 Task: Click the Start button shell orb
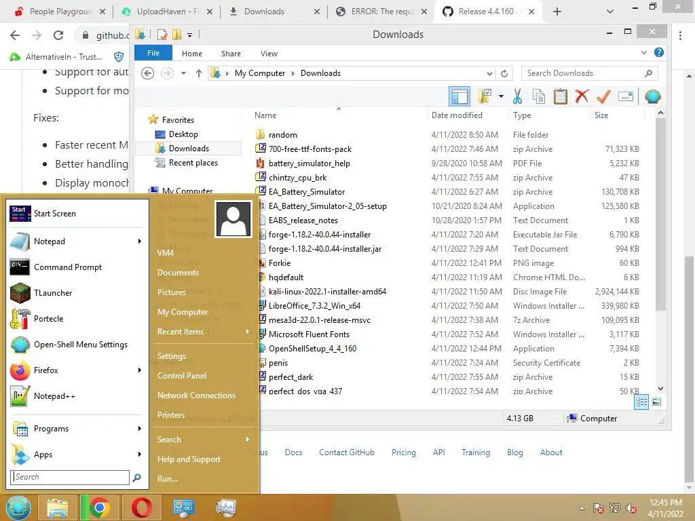tap(18, 507)
